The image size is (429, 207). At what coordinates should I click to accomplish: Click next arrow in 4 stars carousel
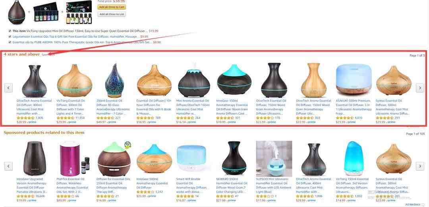(x=420, y=88)
